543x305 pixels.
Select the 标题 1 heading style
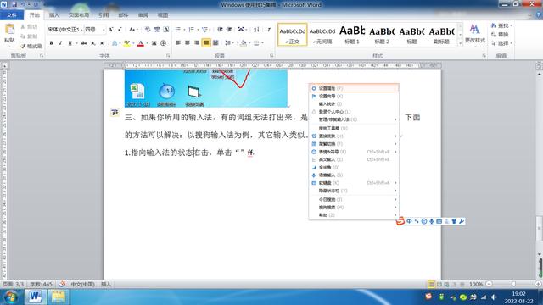point(352,35)
